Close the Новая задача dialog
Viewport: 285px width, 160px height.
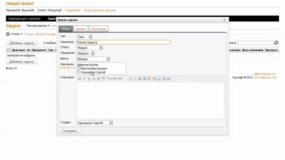click(x=224, y=20)
